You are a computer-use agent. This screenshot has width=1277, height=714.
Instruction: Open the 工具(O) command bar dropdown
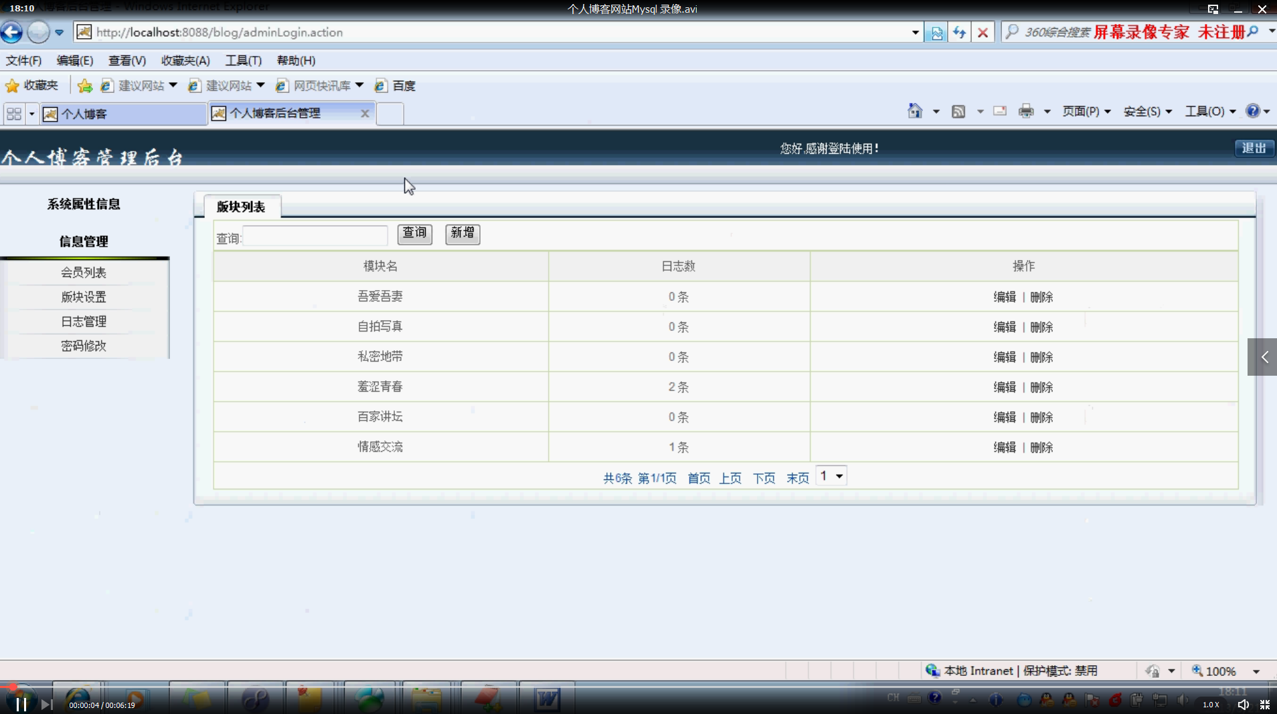(x=1210, y=112)
